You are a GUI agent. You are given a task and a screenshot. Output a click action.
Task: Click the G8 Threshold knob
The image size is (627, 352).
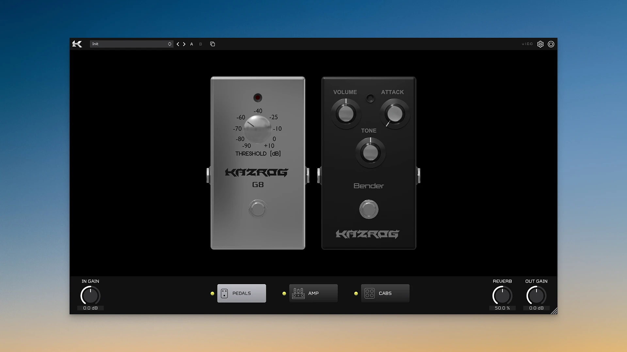coord(257,129)
